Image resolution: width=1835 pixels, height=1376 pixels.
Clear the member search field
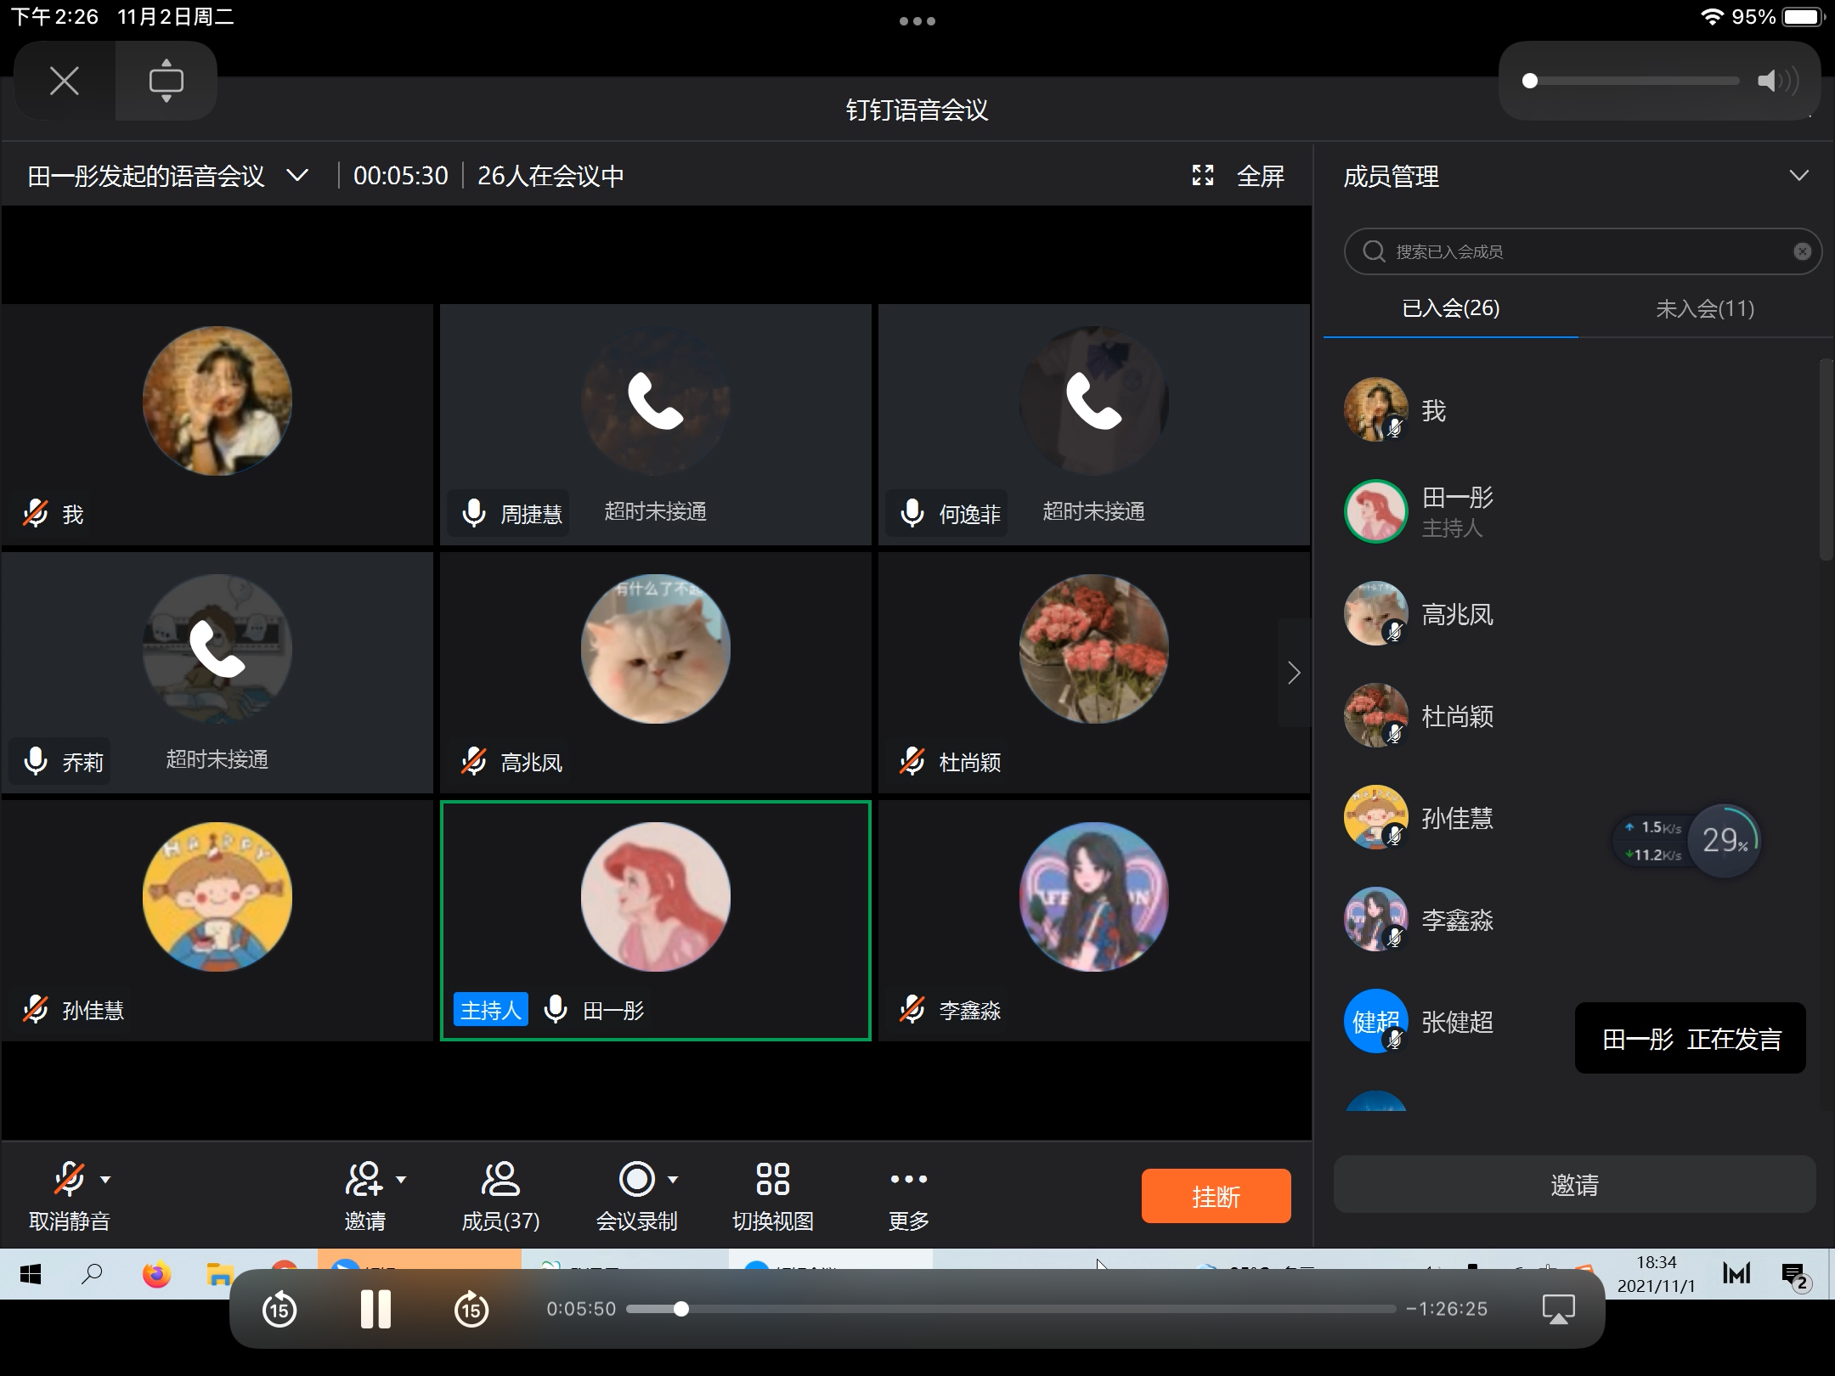pyautogui.click(x=1802, y=251)
